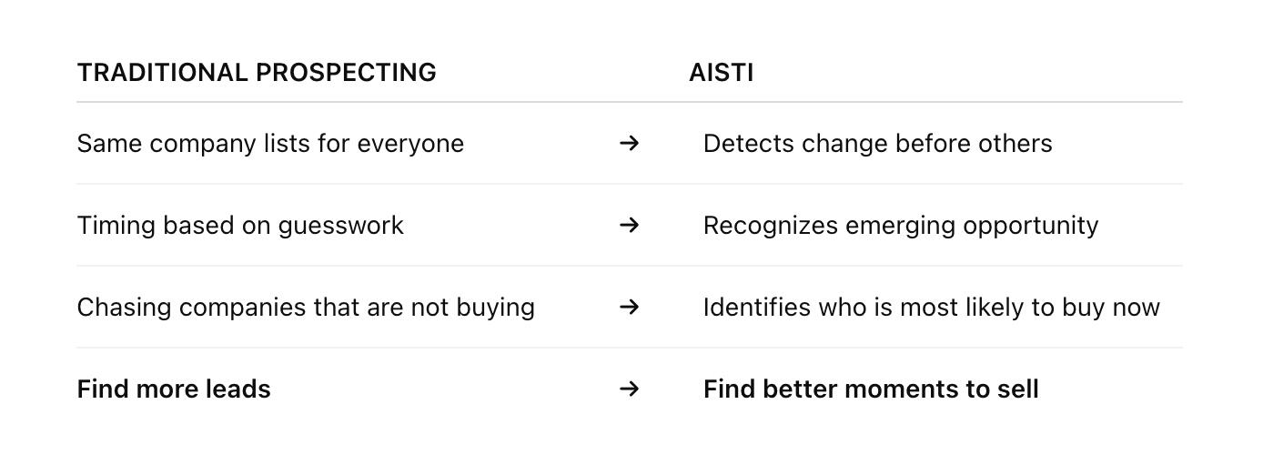Viewport: 1263px width, 475px height.
Task: Click the arrow after 'Same company lists for everyone'
Action: [629, 143]
